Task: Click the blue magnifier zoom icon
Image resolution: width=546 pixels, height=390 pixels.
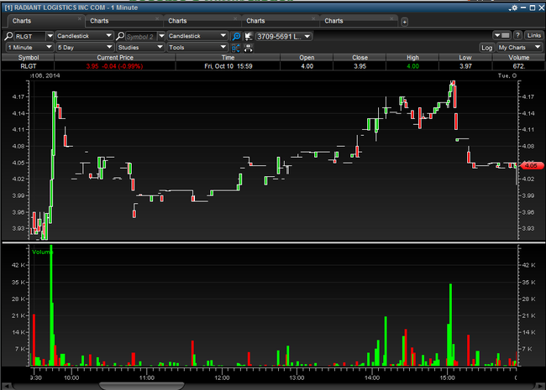Action: tap(236, 36)
